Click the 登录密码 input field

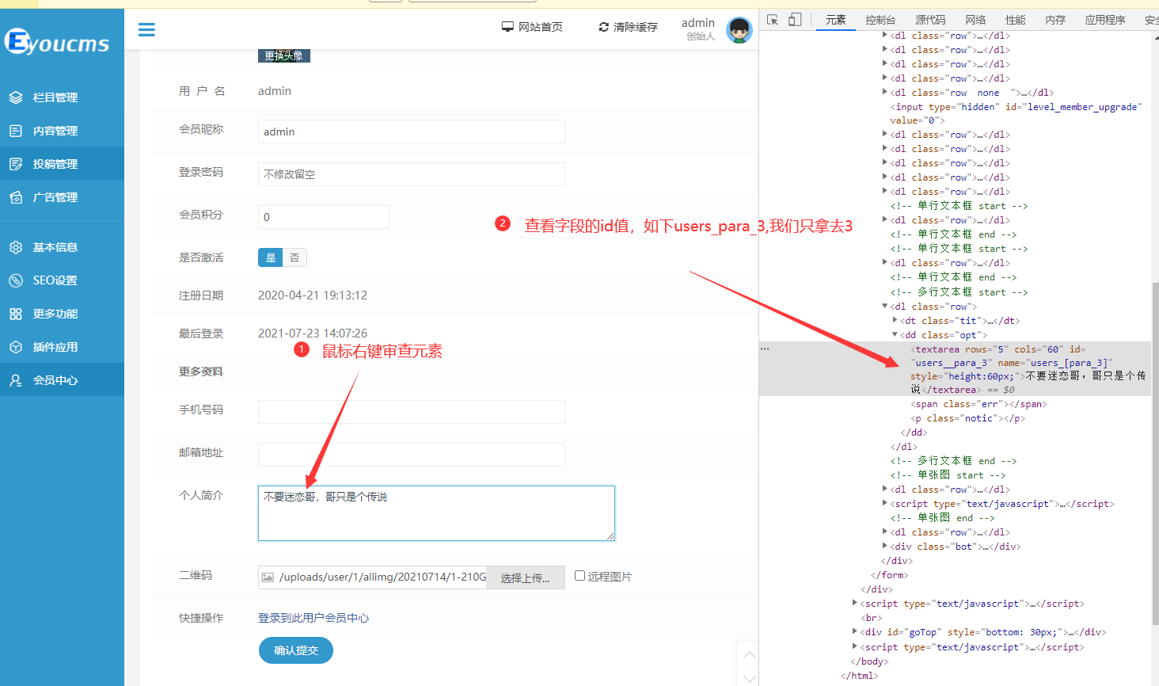pyautogui.click(x=412, y=174)
